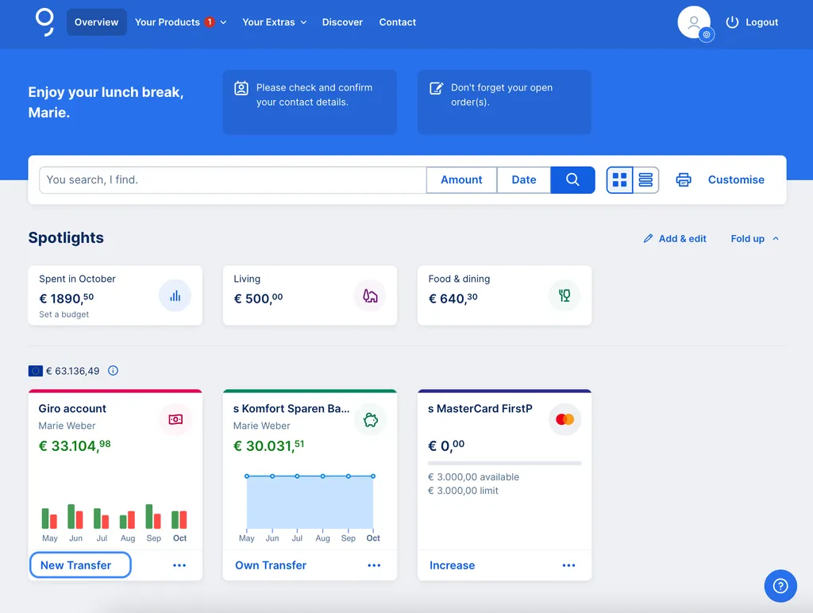The height and width of the screenshot is (613, 813).
Task: Toggle the Amount search filter
Action: [461, 180]
